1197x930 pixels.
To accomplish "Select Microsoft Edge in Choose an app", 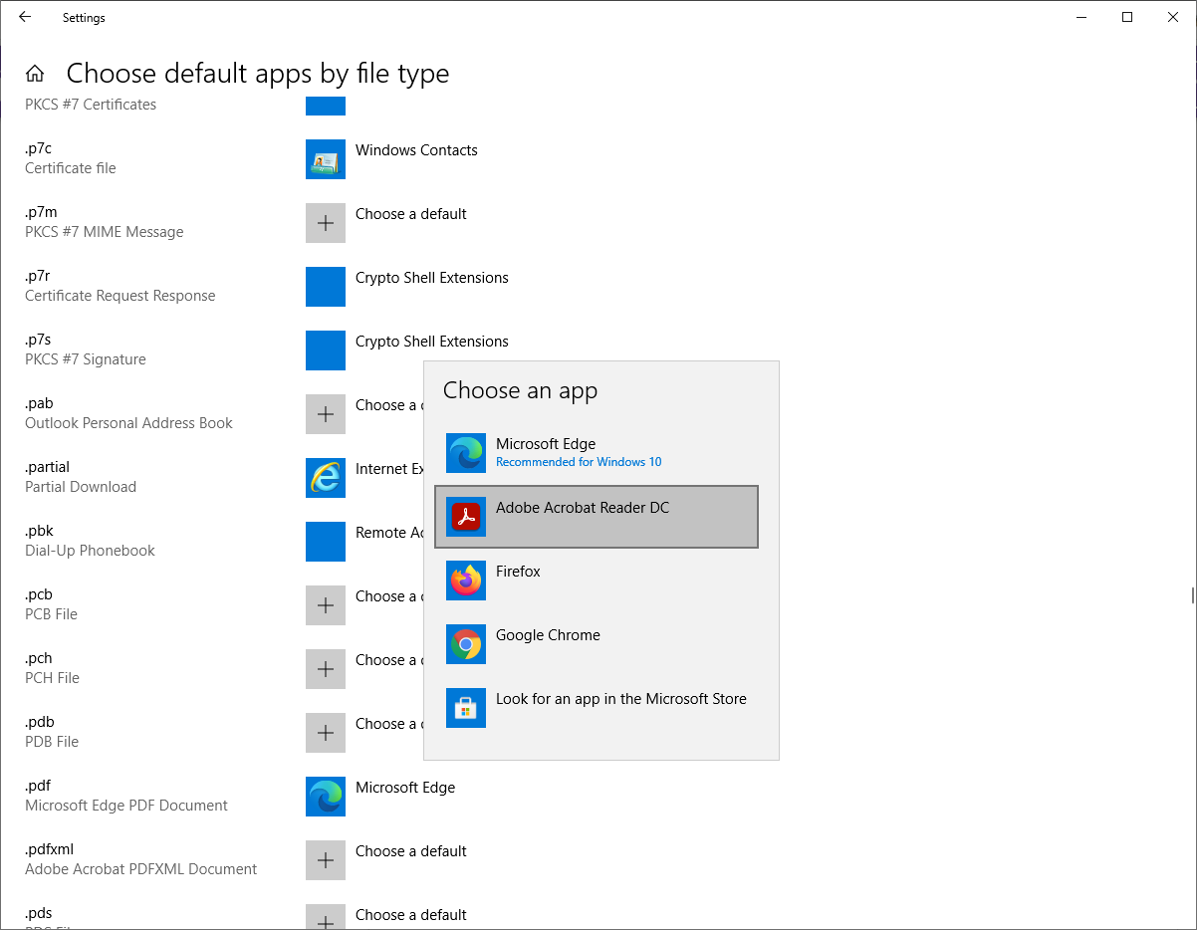I will (597, 453).
